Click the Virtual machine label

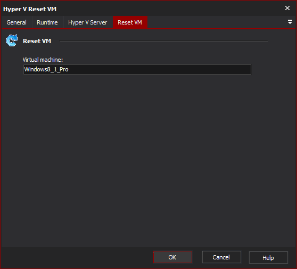coord(43,60)
